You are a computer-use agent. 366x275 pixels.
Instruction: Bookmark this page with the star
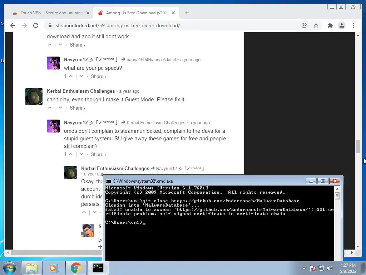tap(316, 25)
